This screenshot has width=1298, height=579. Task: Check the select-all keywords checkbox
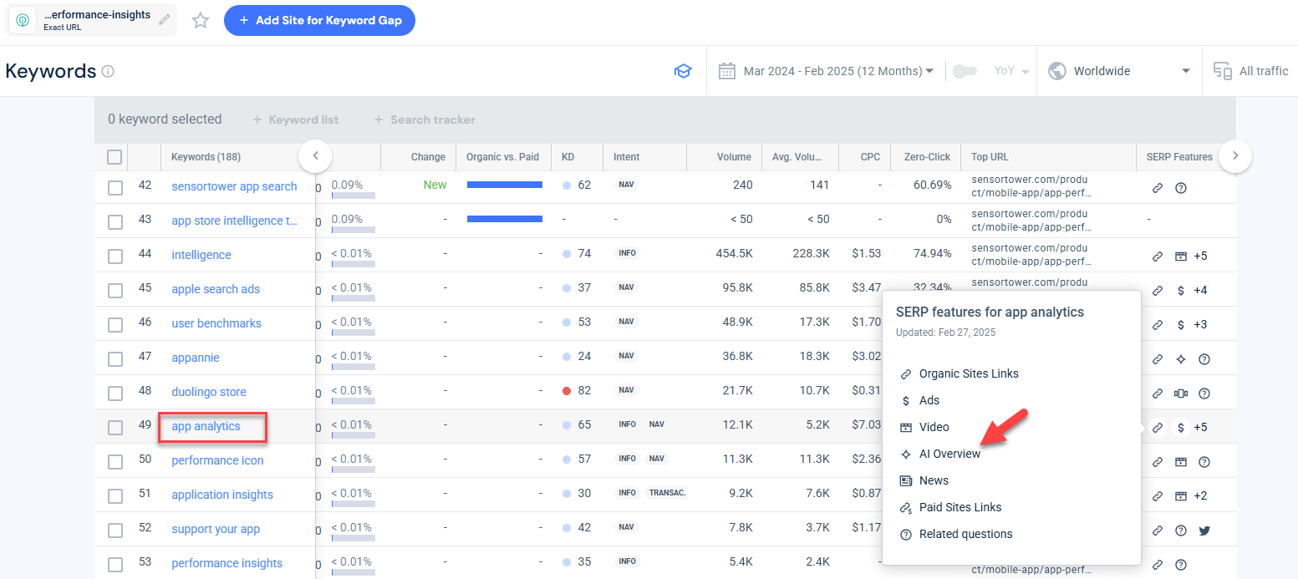[115, 157]
